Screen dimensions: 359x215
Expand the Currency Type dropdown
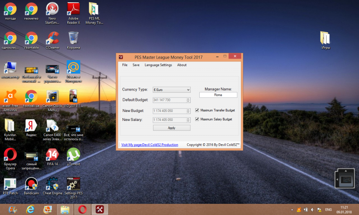171,90
